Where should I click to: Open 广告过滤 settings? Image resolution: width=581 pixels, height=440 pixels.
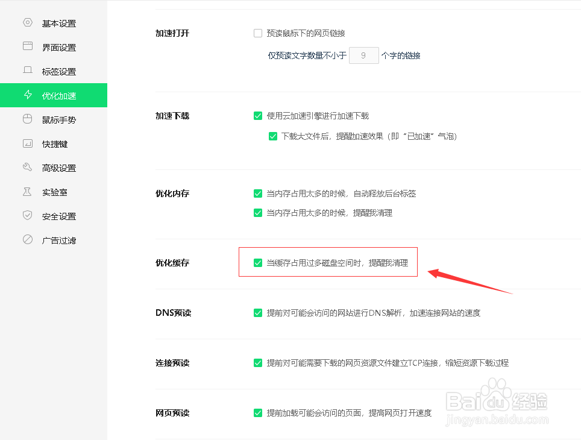point(54,240)
